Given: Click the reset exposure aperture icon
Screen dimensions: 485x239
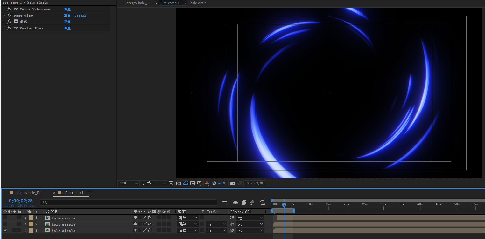Looking at the screenshot, I should click(214, 183).
